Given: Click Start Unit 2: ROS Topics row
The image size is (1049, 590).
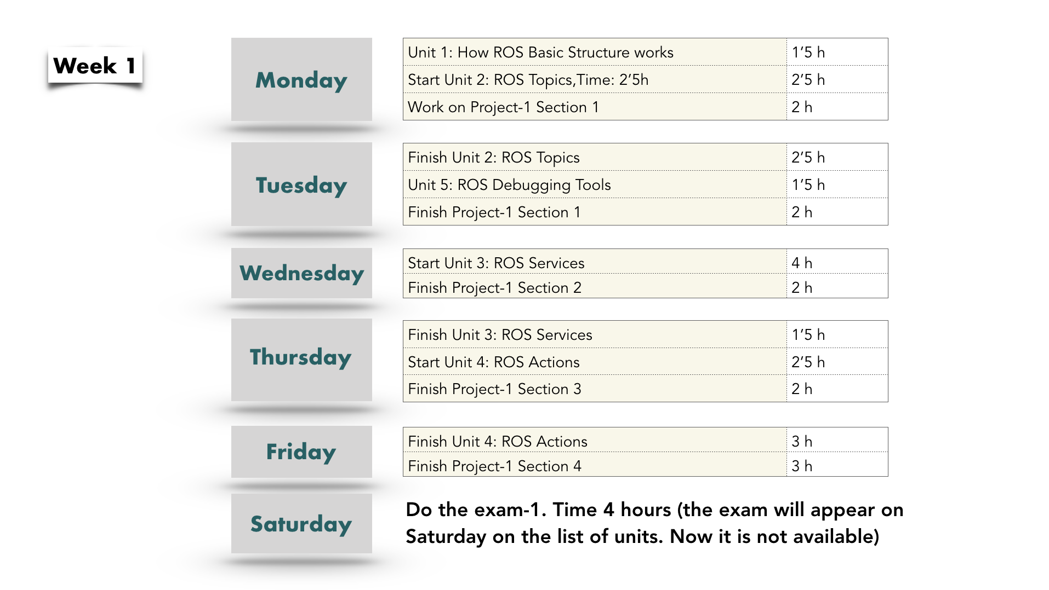Looking at the screenshot, I should 645,79.
